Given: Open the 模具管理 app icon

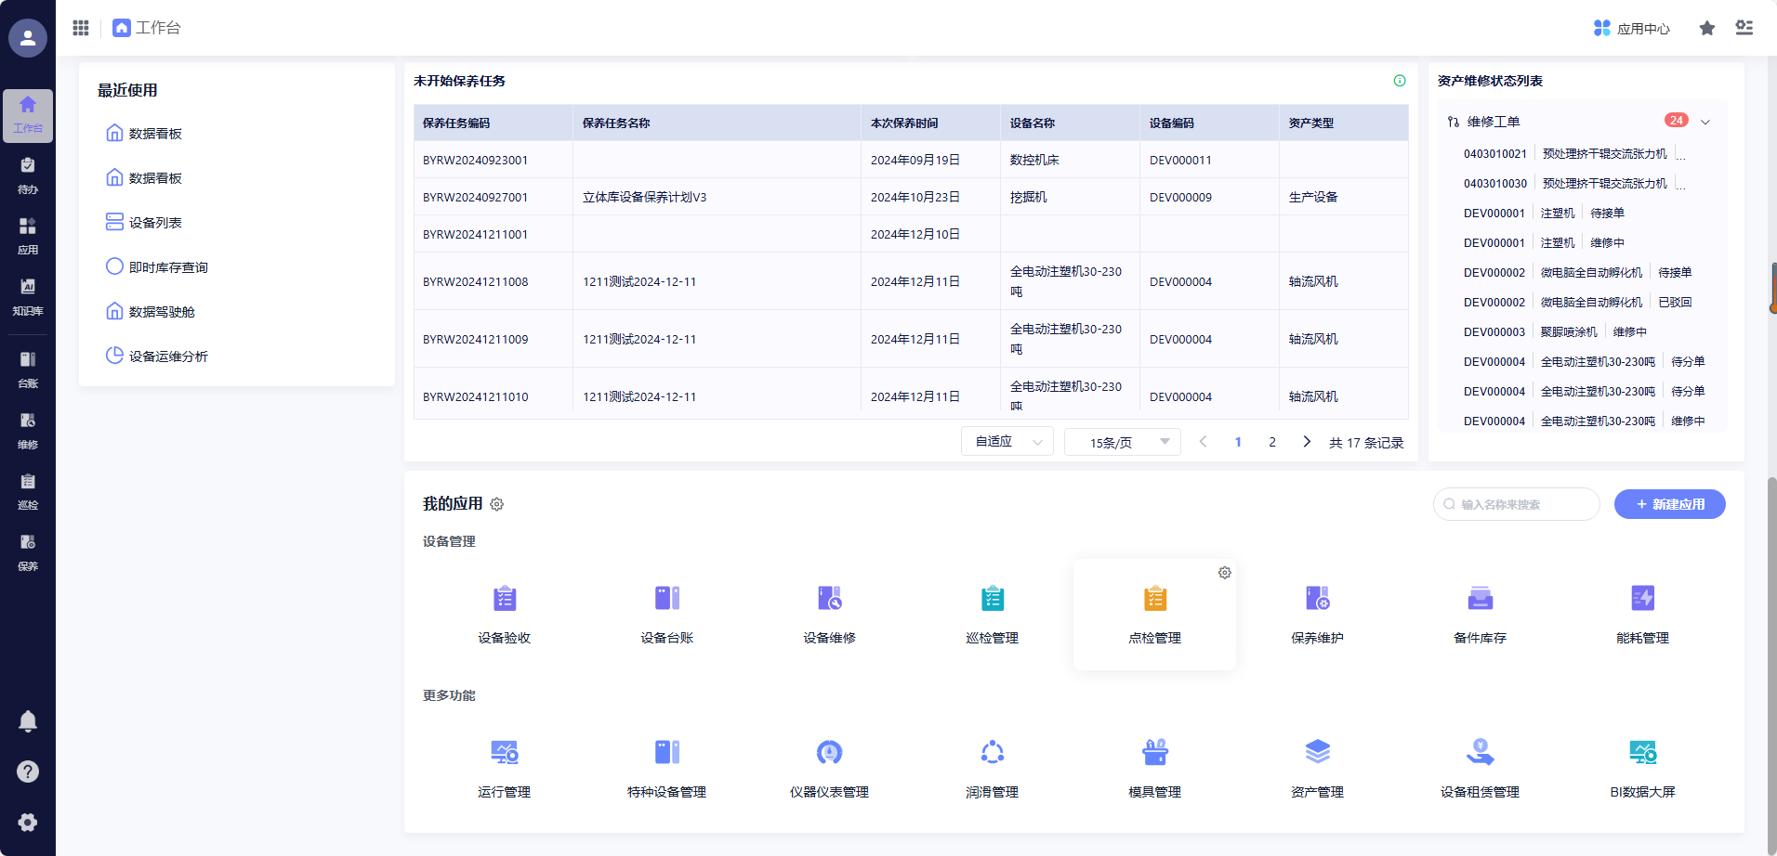Looking at the screenshot, I should coord(1154,753).
